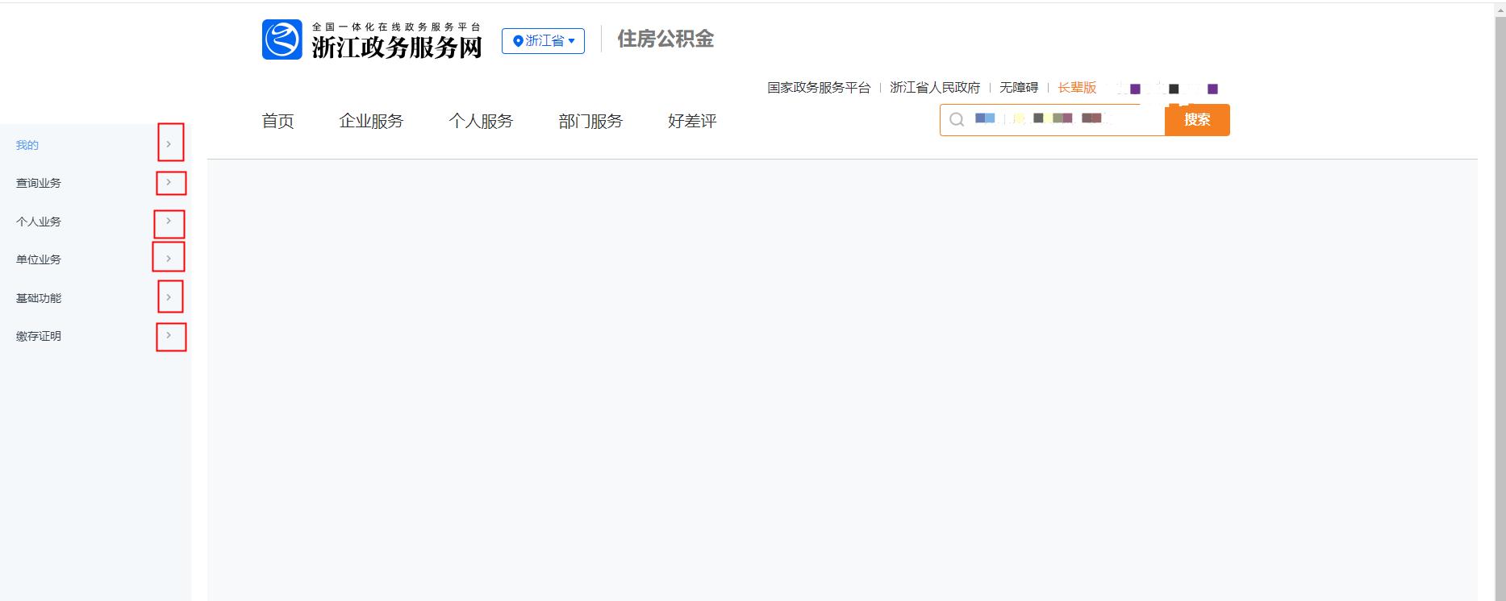This screenshot has width=1506, height=601.
Task: Click the 住房公积金 heading
Action: 665,39
